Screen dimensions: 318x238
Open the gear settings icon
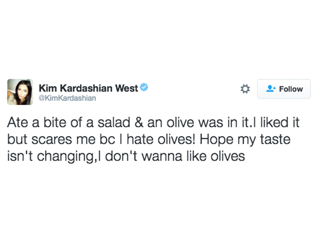pyautogui.click(x=245, y=89)
